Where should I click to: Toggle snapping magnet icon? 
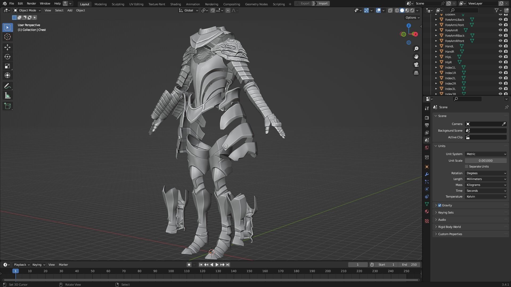point(213,10)
